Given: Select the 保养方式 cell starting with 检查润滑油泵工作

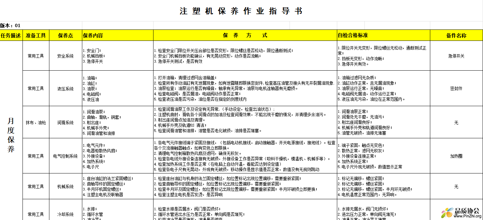Looking at the screenshot, I should pyautogui.click(x=245, y=122).
